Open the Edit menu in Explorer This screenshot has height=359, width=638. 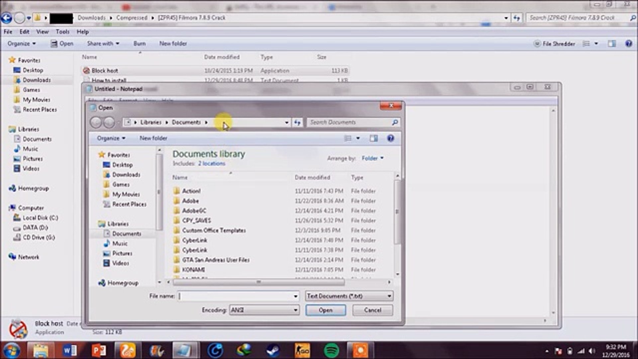coord(24,32)
